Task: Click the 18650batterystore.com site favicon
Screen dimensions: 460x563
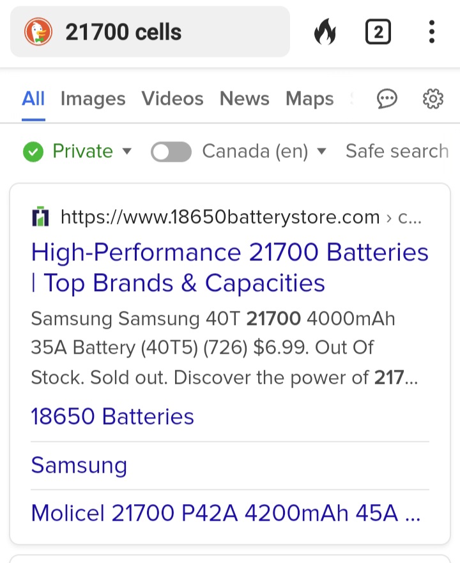Action: (40, 216)
